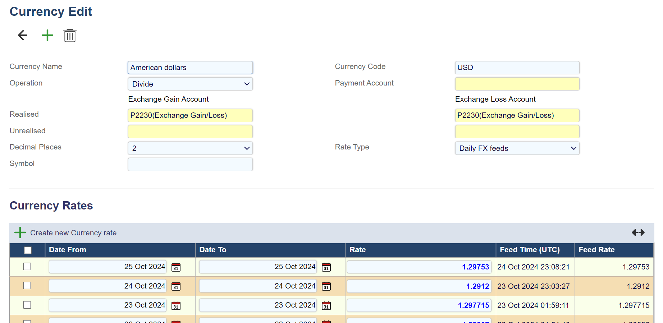
Task: Click the Payment Account yellow field
Action: coord(517,84)
